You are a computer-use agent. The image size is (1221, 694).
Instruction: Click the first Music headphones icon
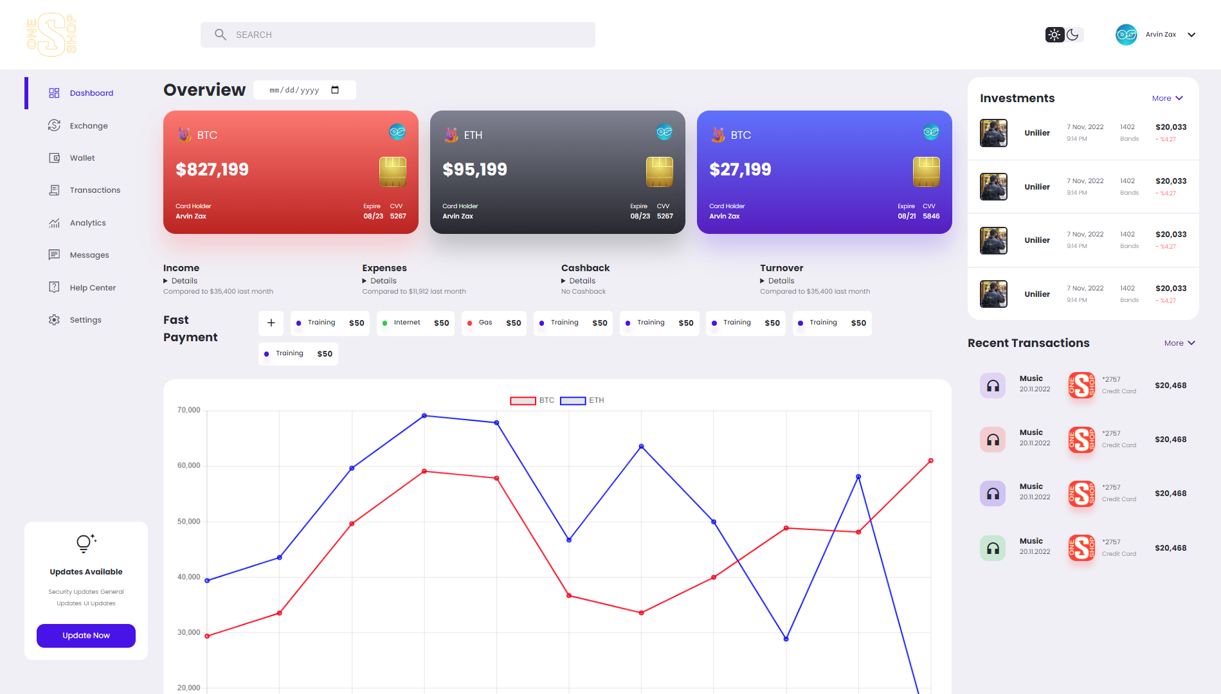(x=993, y=386)
